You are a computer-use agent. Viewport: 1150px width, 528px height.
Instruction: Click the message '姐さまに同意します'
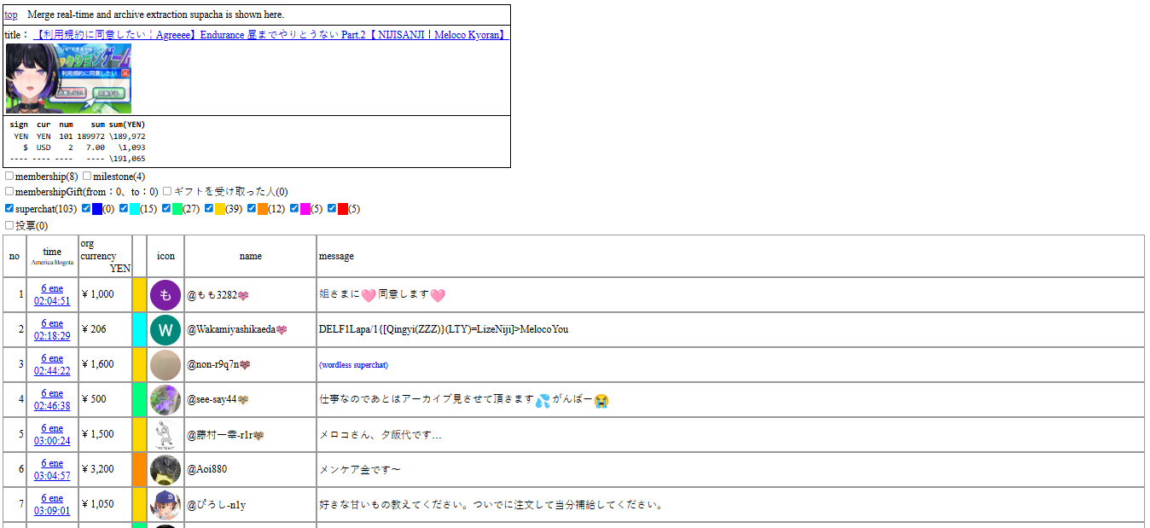pos(382,295)
